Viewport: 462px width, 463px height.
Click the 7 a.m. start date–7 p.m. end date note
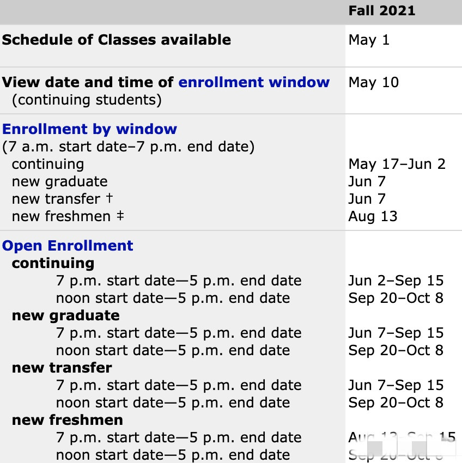[128, 147]
